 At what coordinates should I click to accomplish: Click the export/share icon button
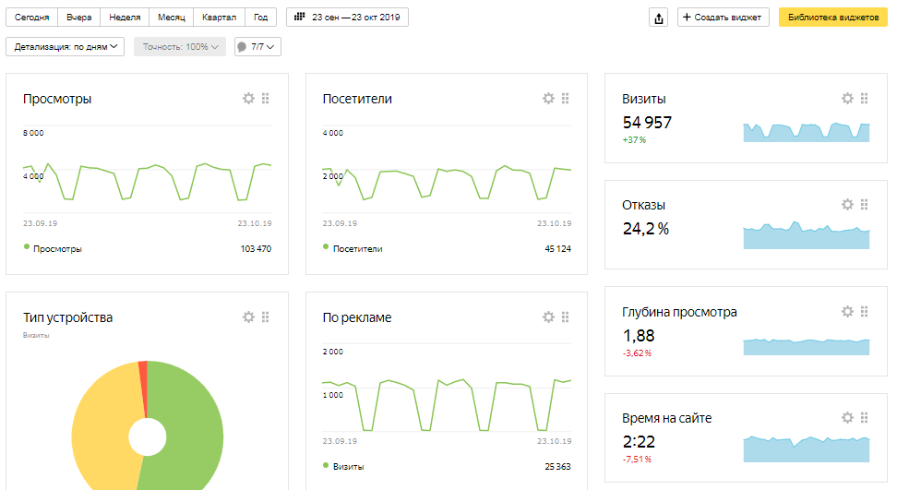click(658, 18)
